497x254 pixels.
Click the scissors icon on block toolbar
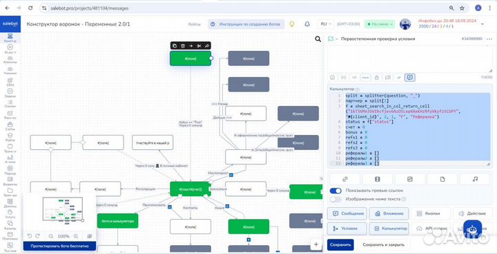tap(199, 46)
